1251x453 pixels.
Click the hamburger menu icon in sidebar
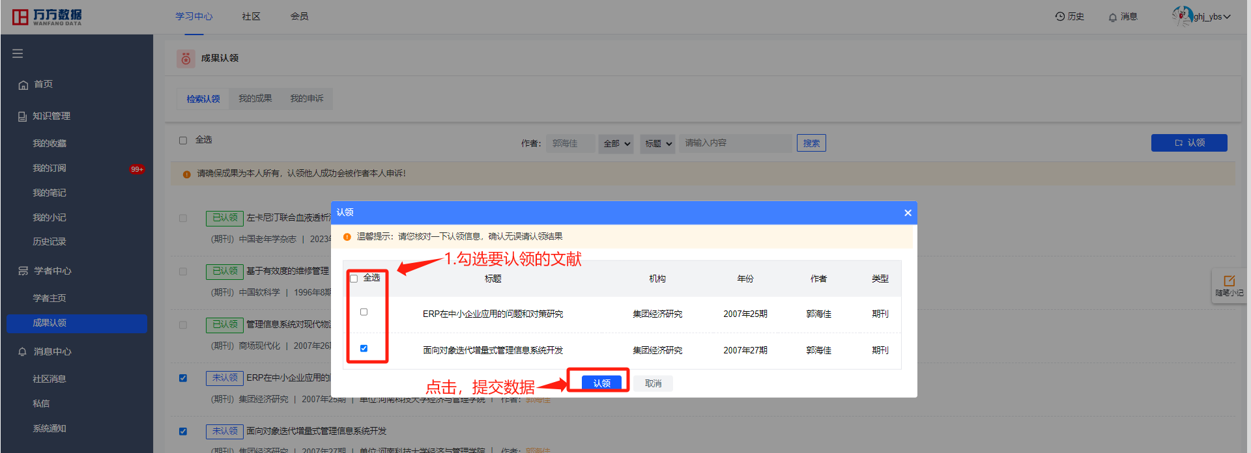(18, 53)
